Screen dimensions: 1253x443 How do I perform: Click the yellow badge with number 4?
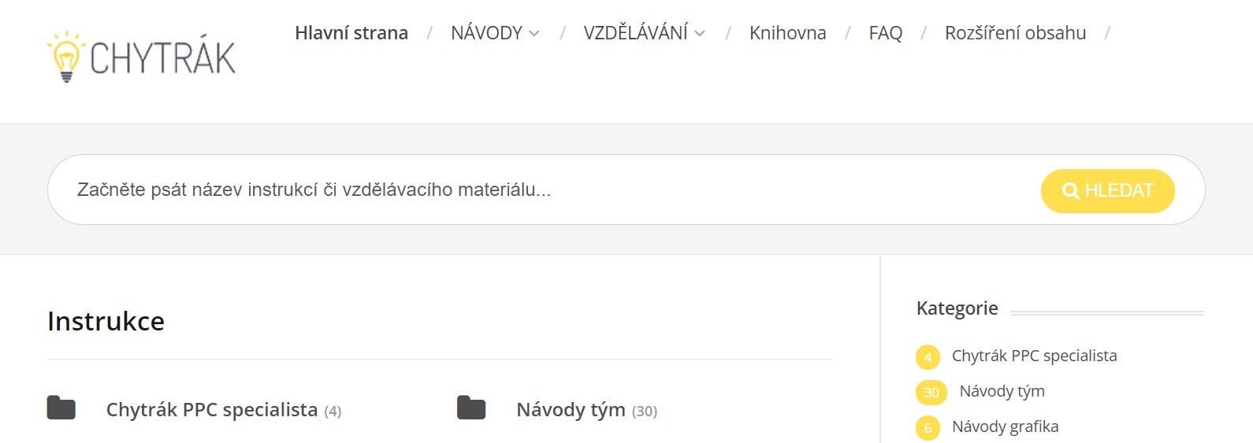pos(928,357)
